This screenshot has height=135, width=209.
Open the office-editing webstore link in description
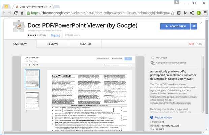(173, 100)
